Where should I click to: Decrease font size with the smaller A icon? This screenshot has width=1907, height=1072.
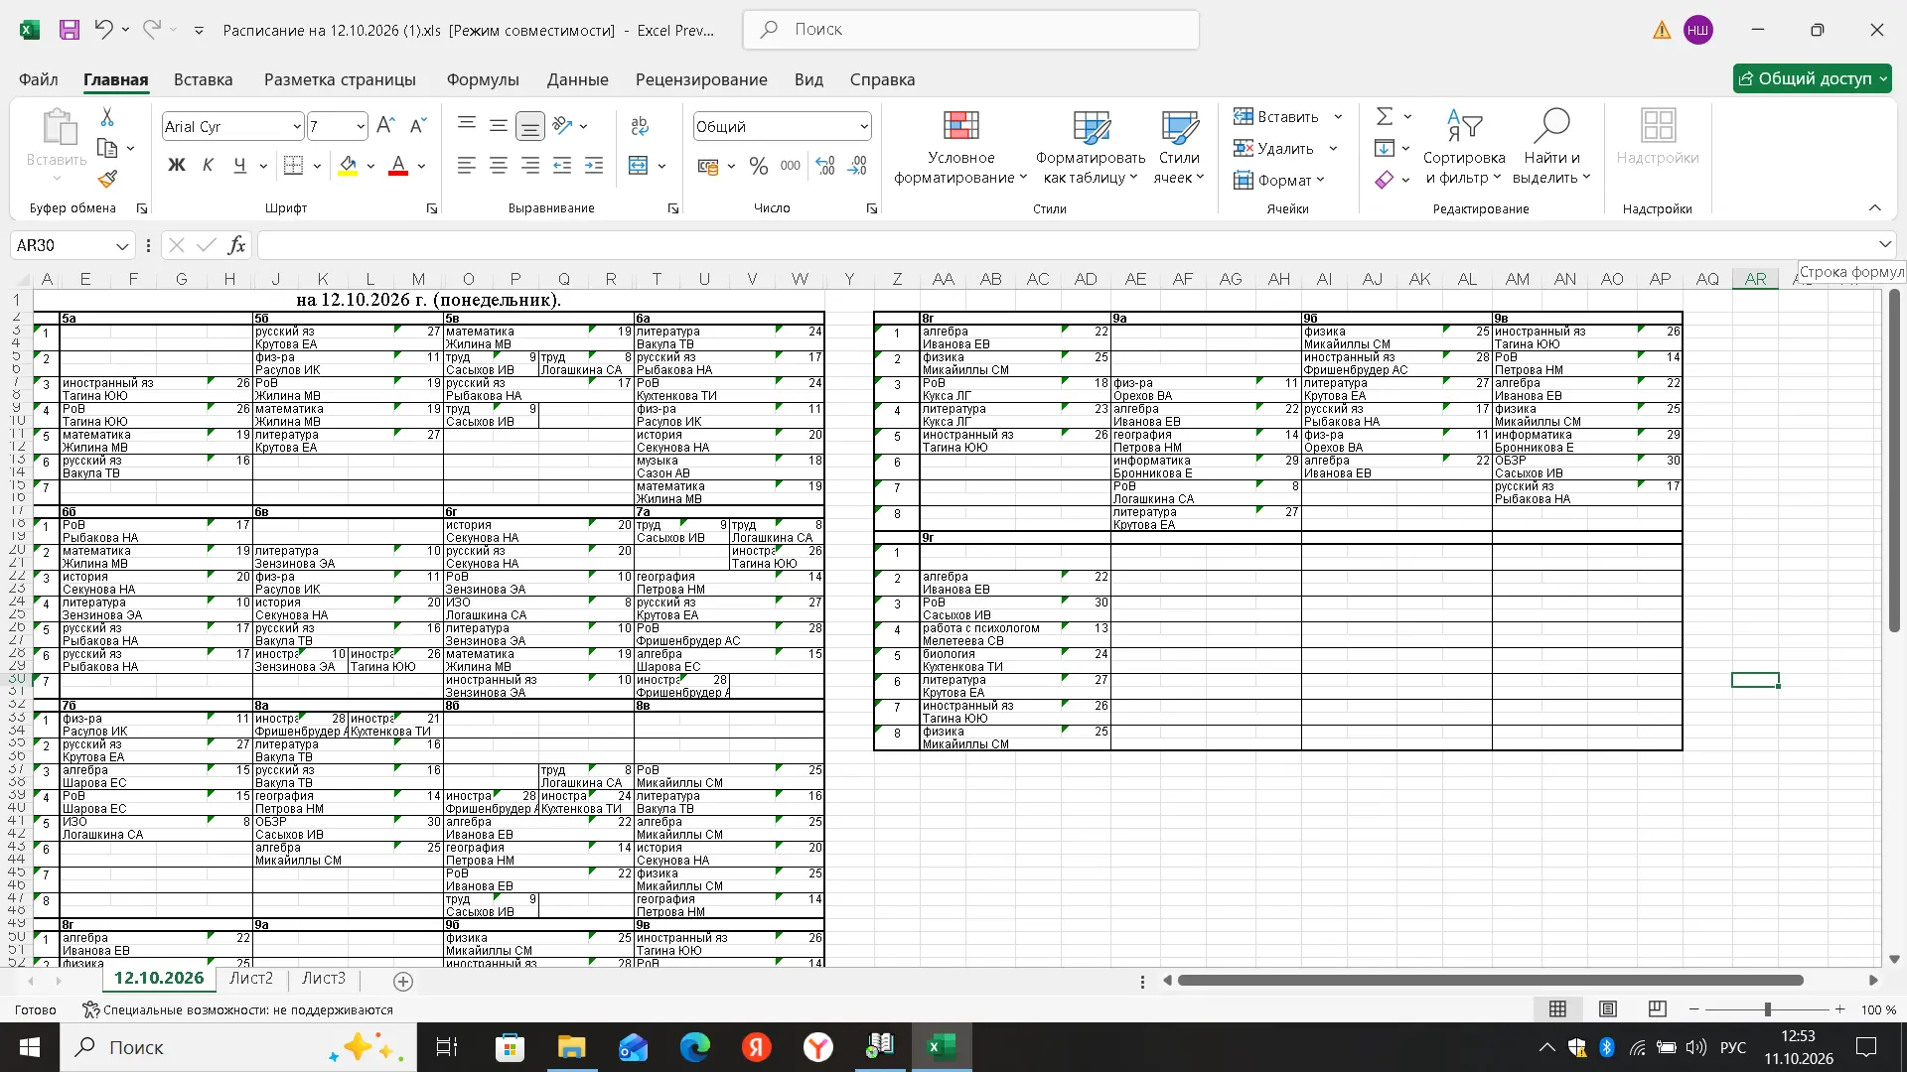418,125
